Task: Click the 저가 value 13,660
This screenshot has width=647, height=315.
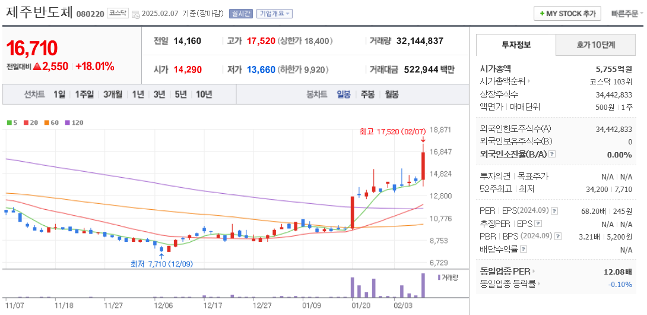Action: [261, 70]
